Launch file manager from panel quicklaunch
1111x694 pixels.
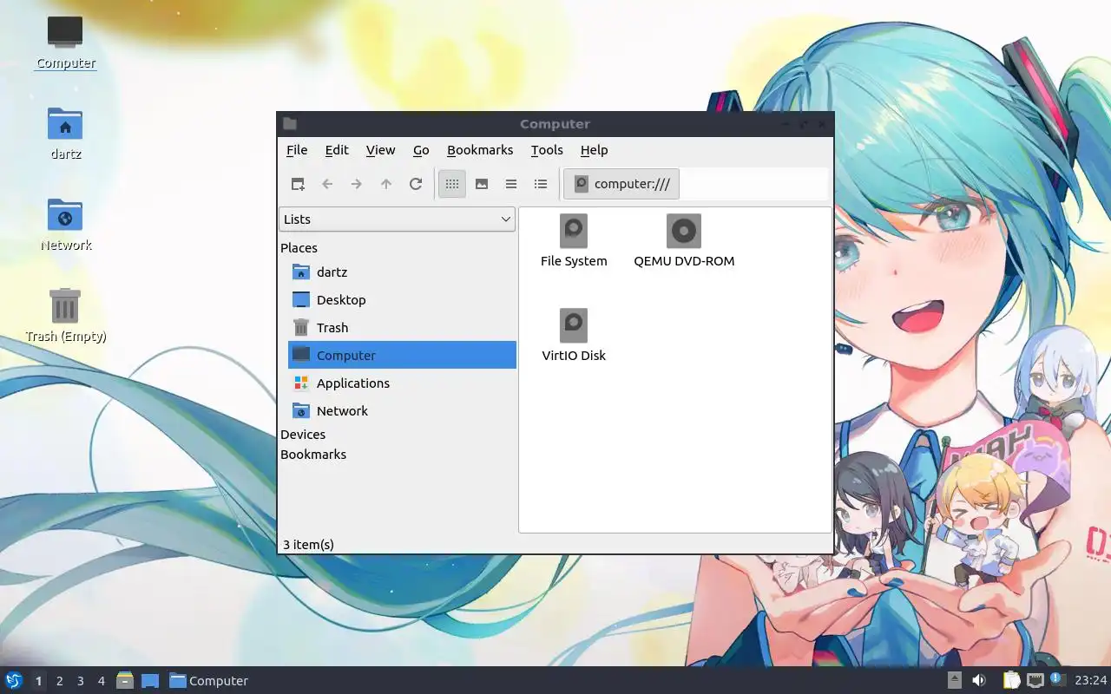pos(125,680)
